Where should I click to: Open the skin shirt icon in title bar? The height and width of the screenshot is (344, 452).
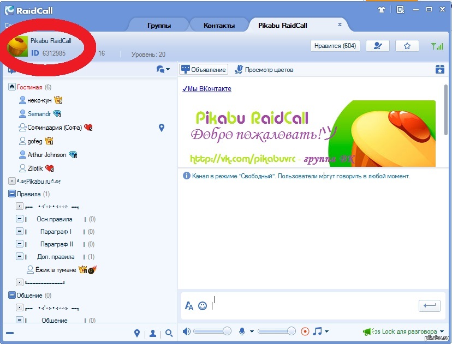tap(381, 10)
